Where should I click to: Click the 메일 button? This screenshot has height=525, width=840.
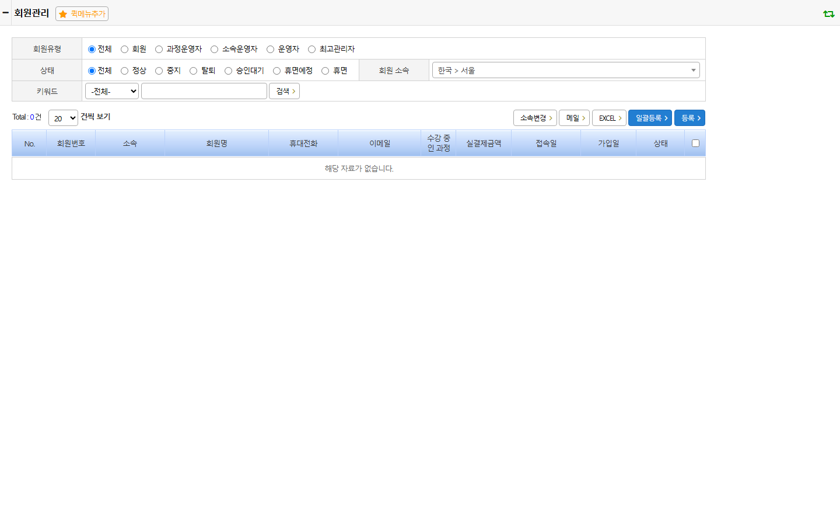[x=574, y=118]
